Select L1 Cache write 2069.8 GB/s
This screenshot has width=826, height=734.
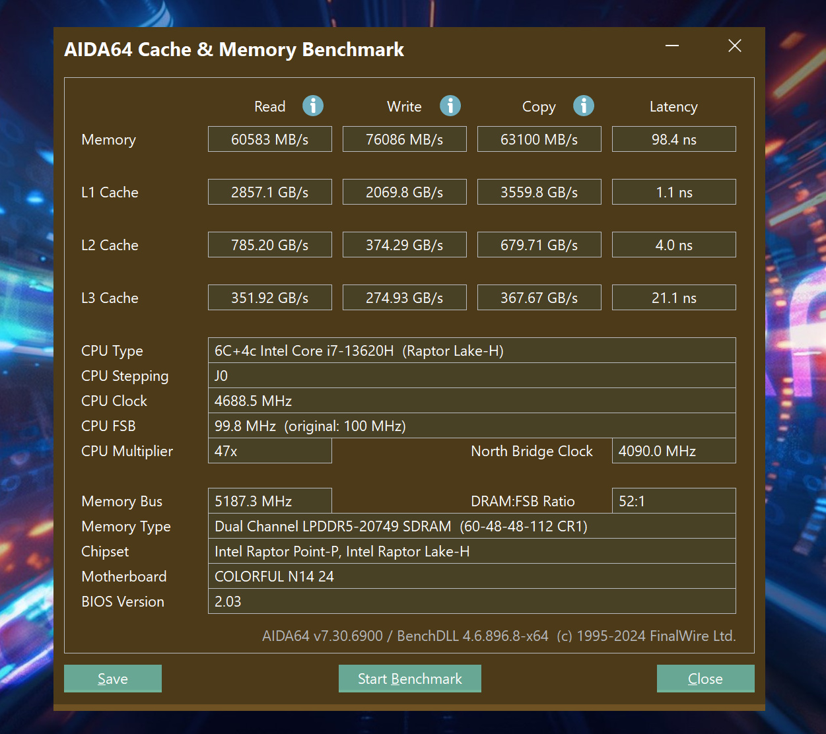(x=405, y=192)
